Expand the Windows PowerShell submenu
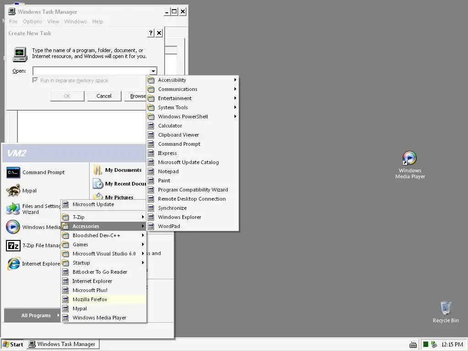The width and height of the screenshot is (468, 351). [192, 117]
